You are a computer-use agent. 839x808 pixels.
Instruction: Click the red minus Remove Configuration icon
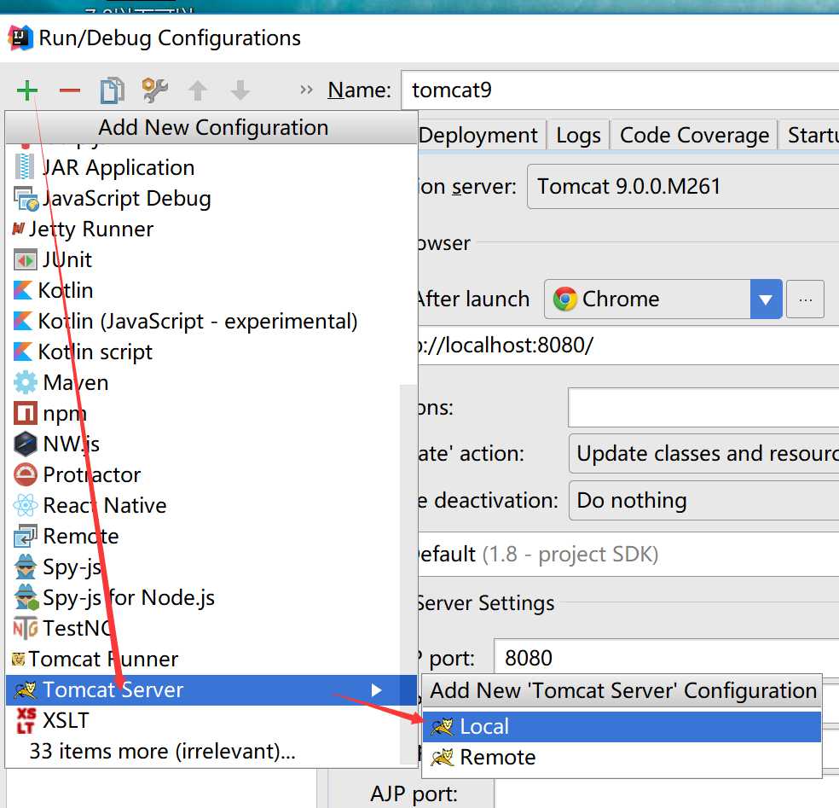pos(70,90)
